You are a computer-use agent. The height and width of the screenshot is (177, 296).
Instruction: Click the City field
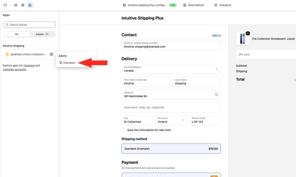(x=137, y=120)
